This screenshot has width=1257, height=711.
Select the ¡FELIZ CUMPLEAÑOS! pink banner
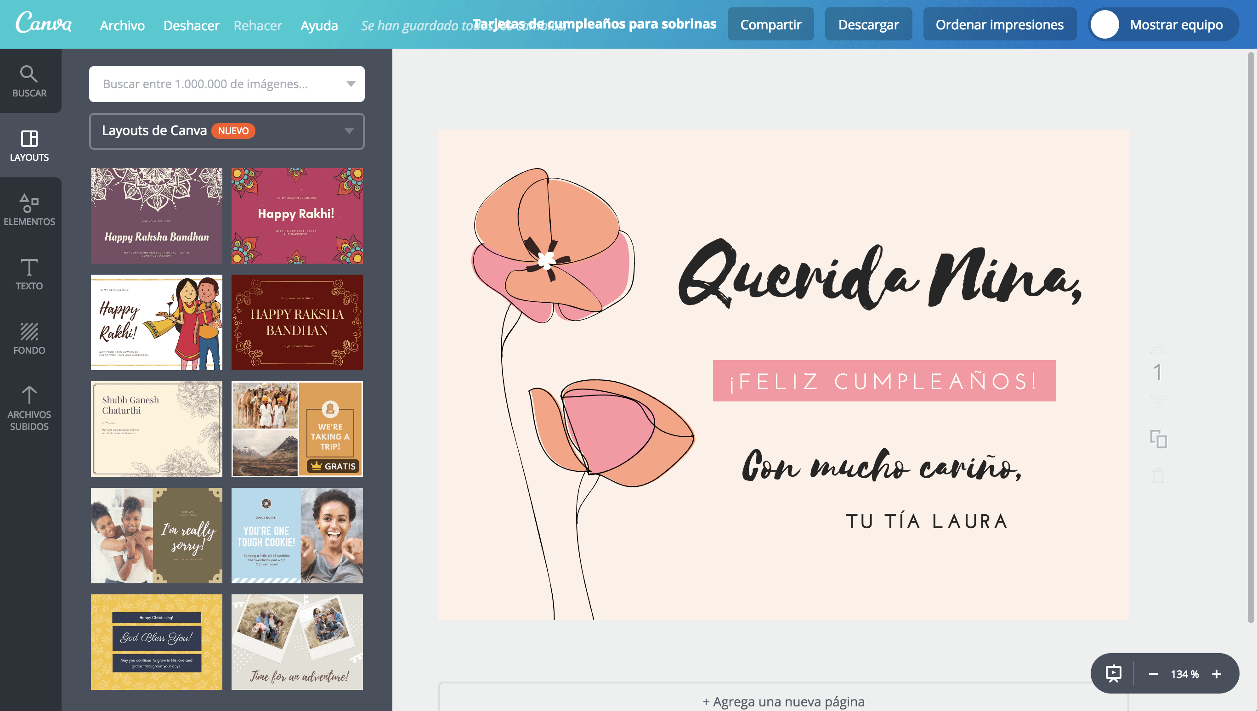884,381
